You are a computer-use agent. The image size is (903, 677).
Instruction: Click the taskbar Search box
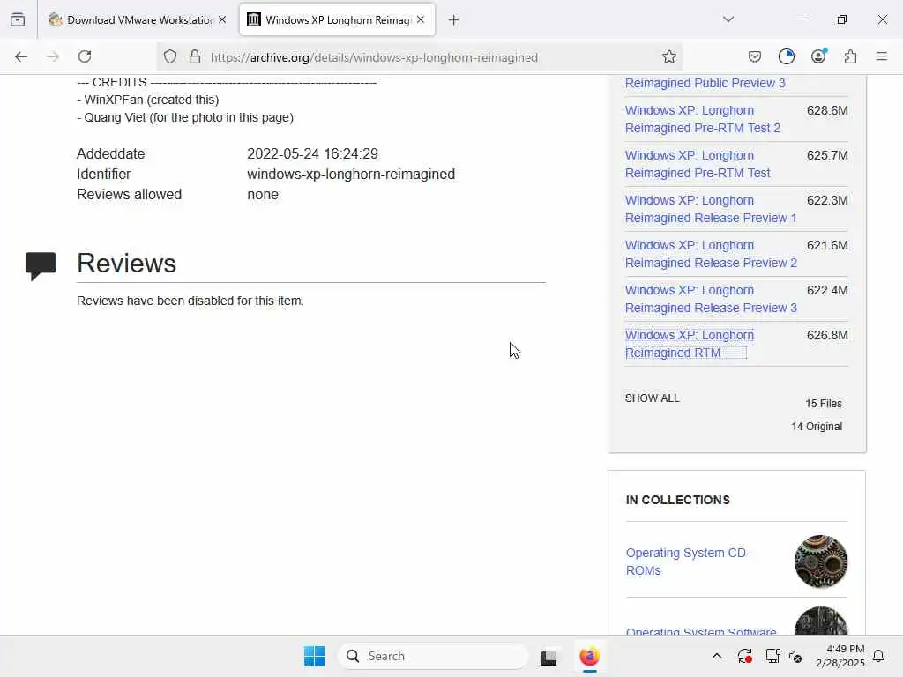tap(432, 656)
